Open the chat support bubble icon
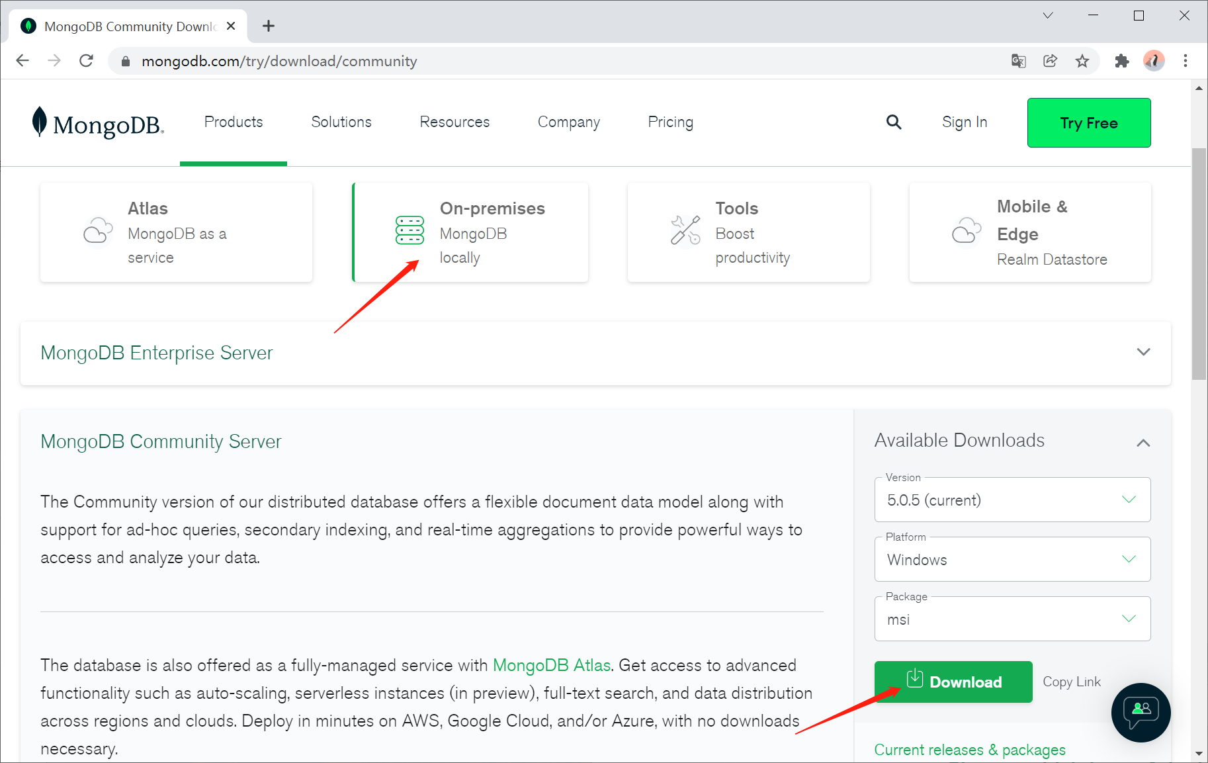The width and height of the screenshot is (1208, 763). pyautogui.click(x=1141, y=713)
